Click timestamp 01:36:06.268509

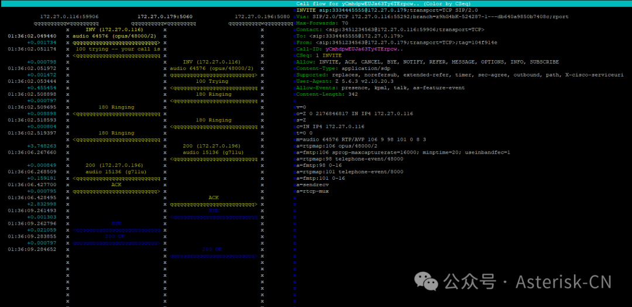[32, 172]
